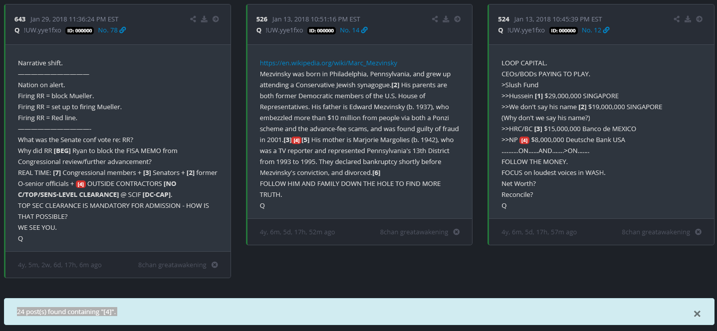Click the line "FOLLOW THE MONEY."
717x331 pixels.
535,162
